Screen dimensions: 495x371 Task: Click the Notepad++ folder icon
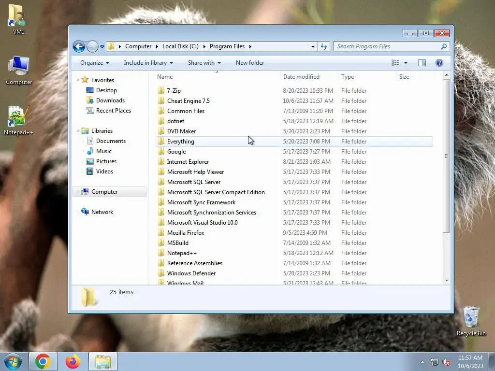pos(161,253)
